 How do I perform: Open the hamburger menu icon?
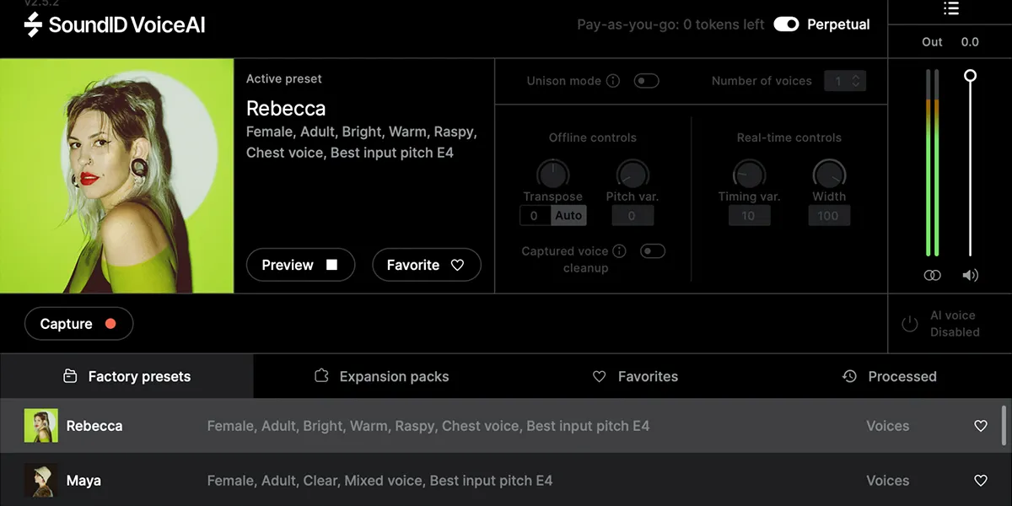(x=951, y=8)
